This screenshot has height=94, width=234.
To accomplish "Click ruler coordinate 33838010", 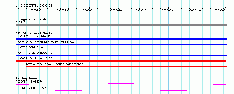I will (x=115, y=10).
